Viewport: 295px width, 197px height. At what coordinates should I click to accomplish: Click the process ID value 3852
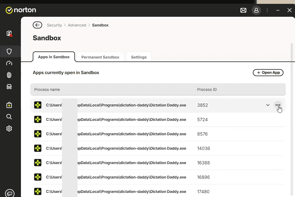[202, 105]
